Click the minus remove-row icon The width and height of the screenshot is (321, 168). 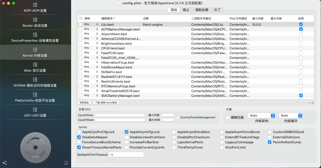click(309, 103)
